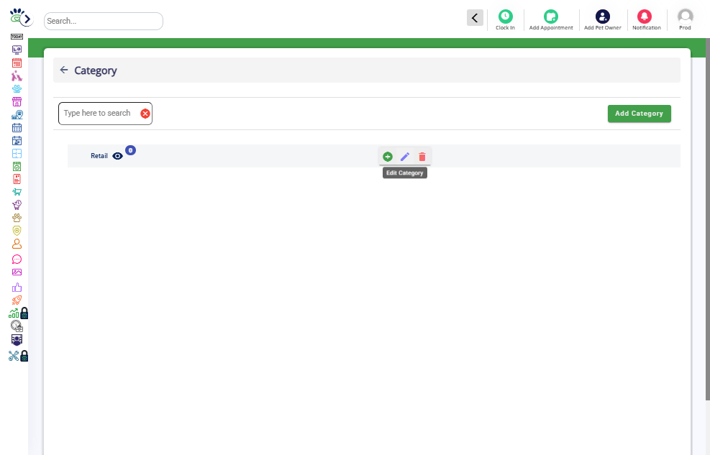Open the Today view in the sidebar
This screenshot has width=710, height=455.
[x=17, y=37]
